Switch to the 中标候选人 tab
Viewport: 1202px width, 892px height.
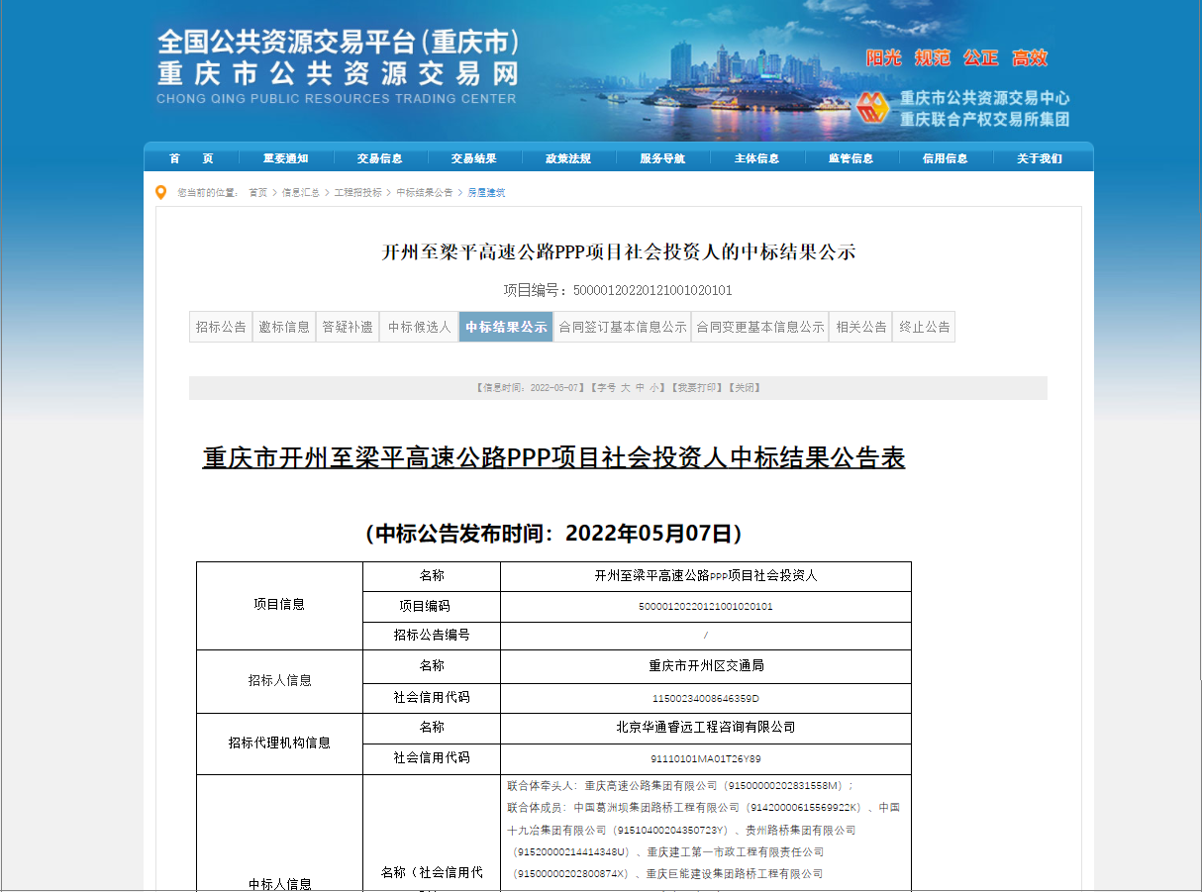point(419,327)
